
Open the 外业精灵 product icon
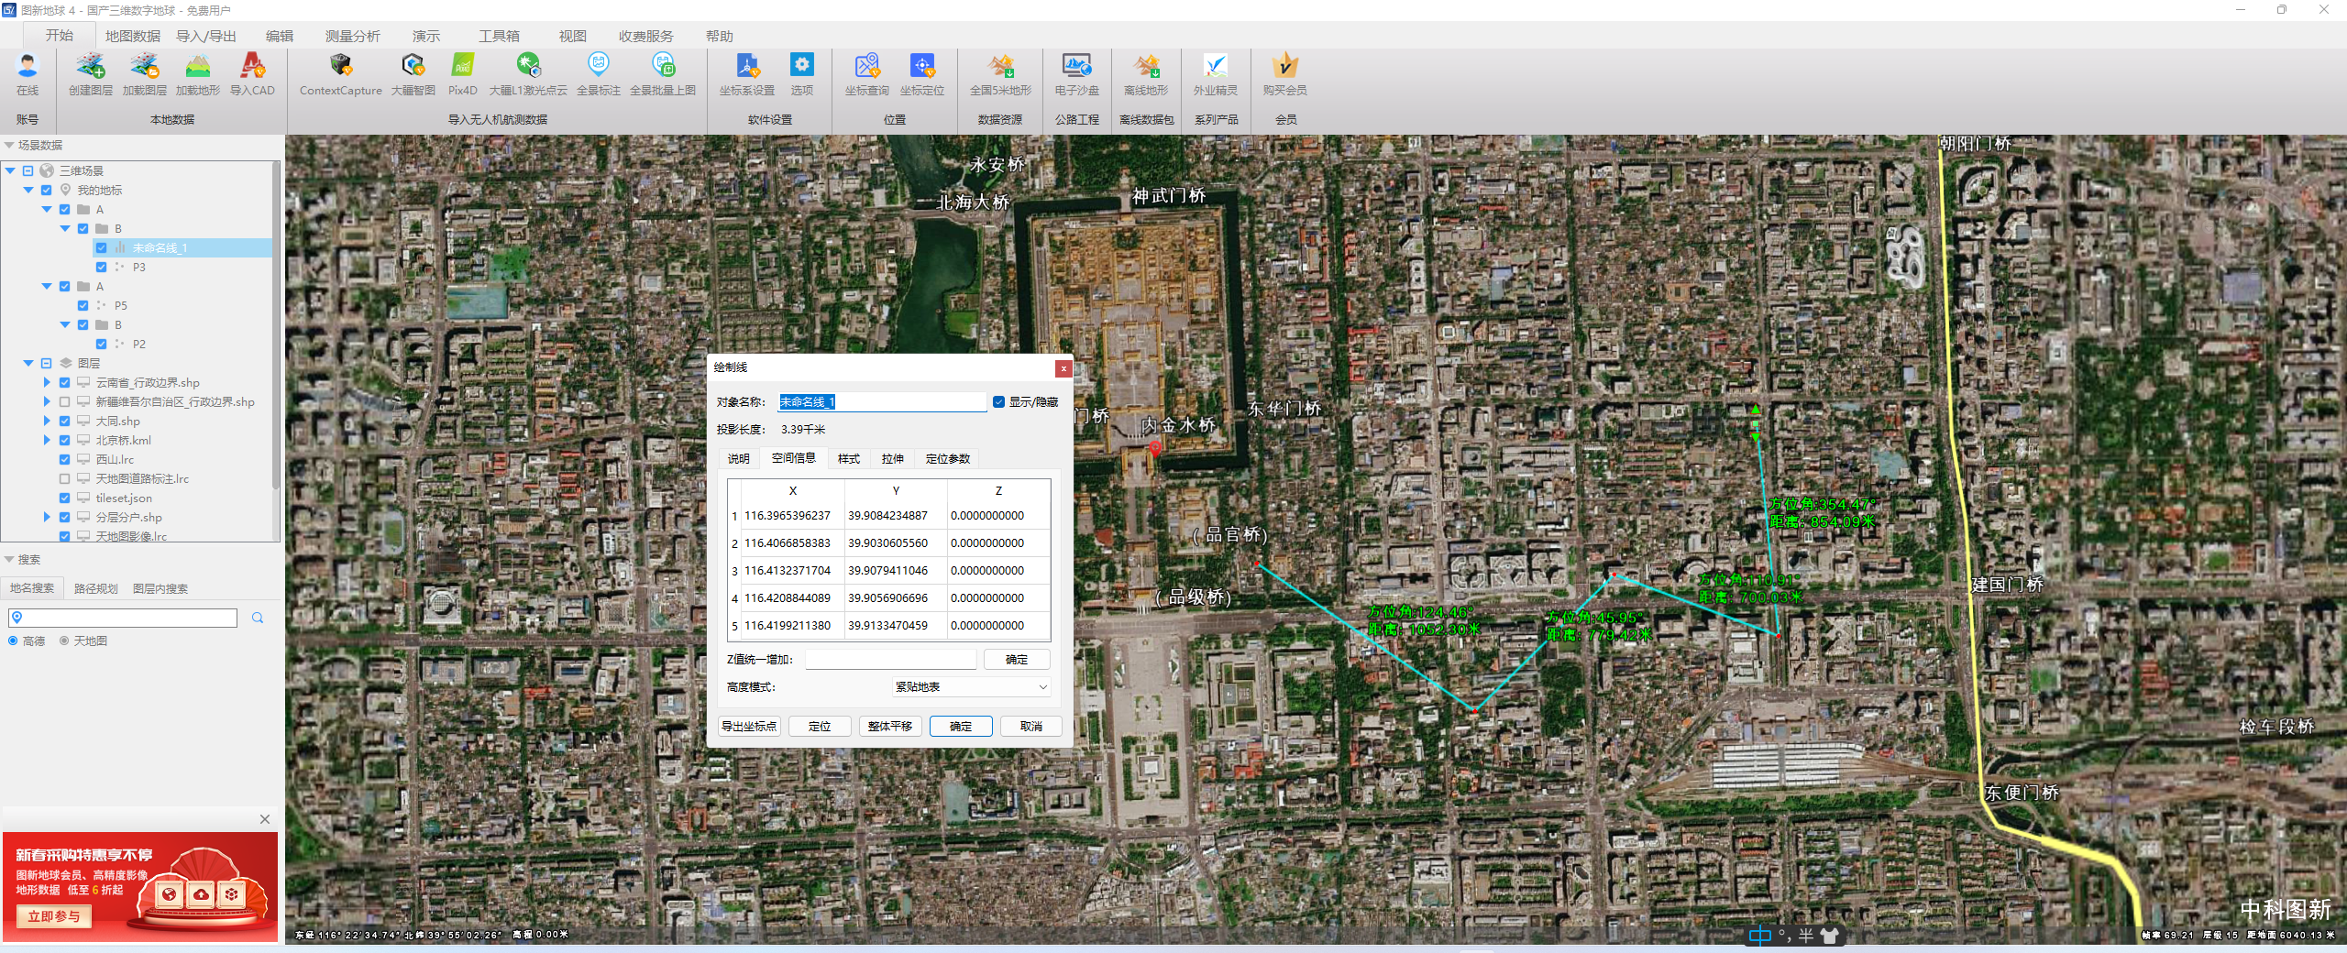[1215, 66]
